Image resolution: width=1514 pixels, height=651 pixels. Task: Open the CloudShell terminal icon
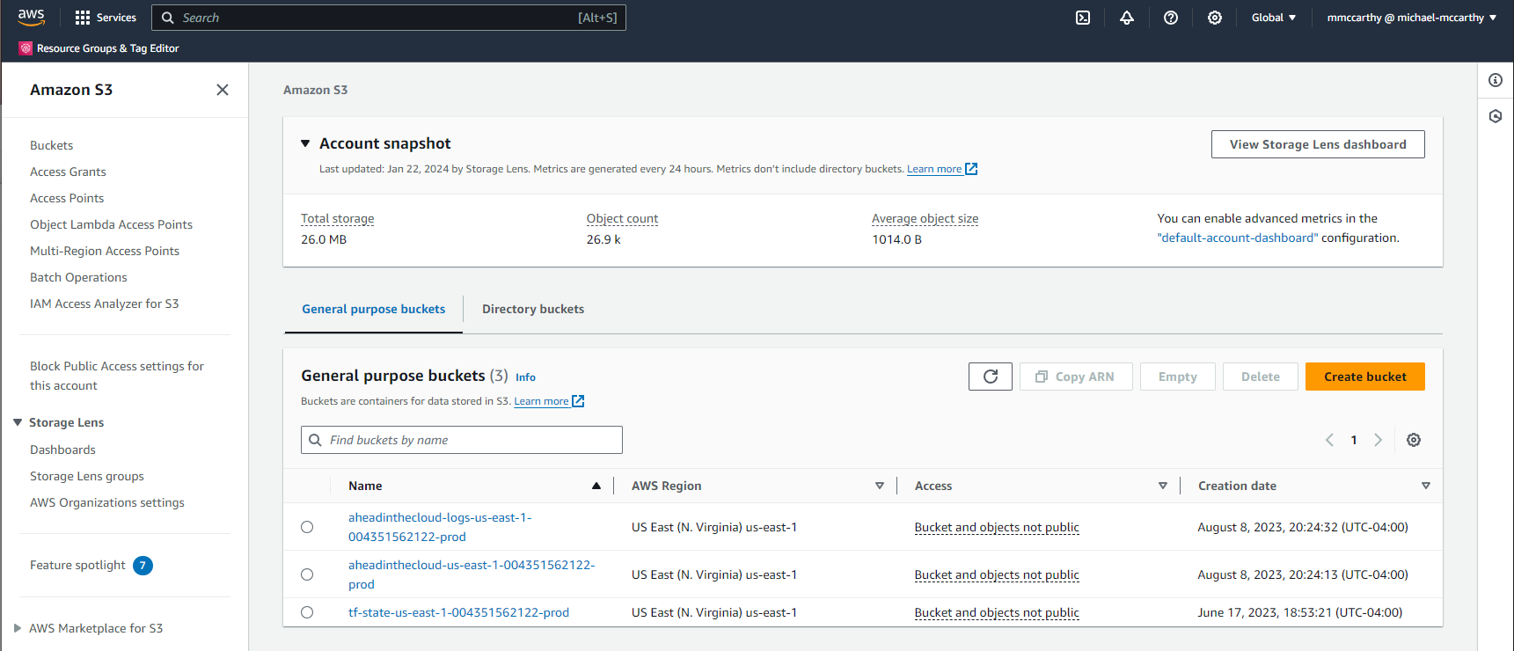(x=1083, y=18)
